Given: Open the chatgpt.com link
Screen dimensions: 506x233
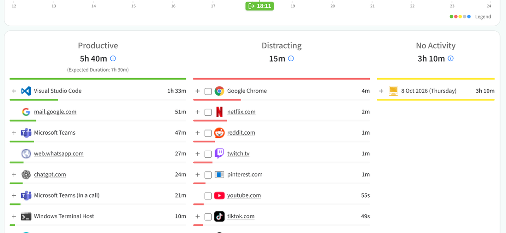Looking at the screenshot, I should [x=50, y=175].
